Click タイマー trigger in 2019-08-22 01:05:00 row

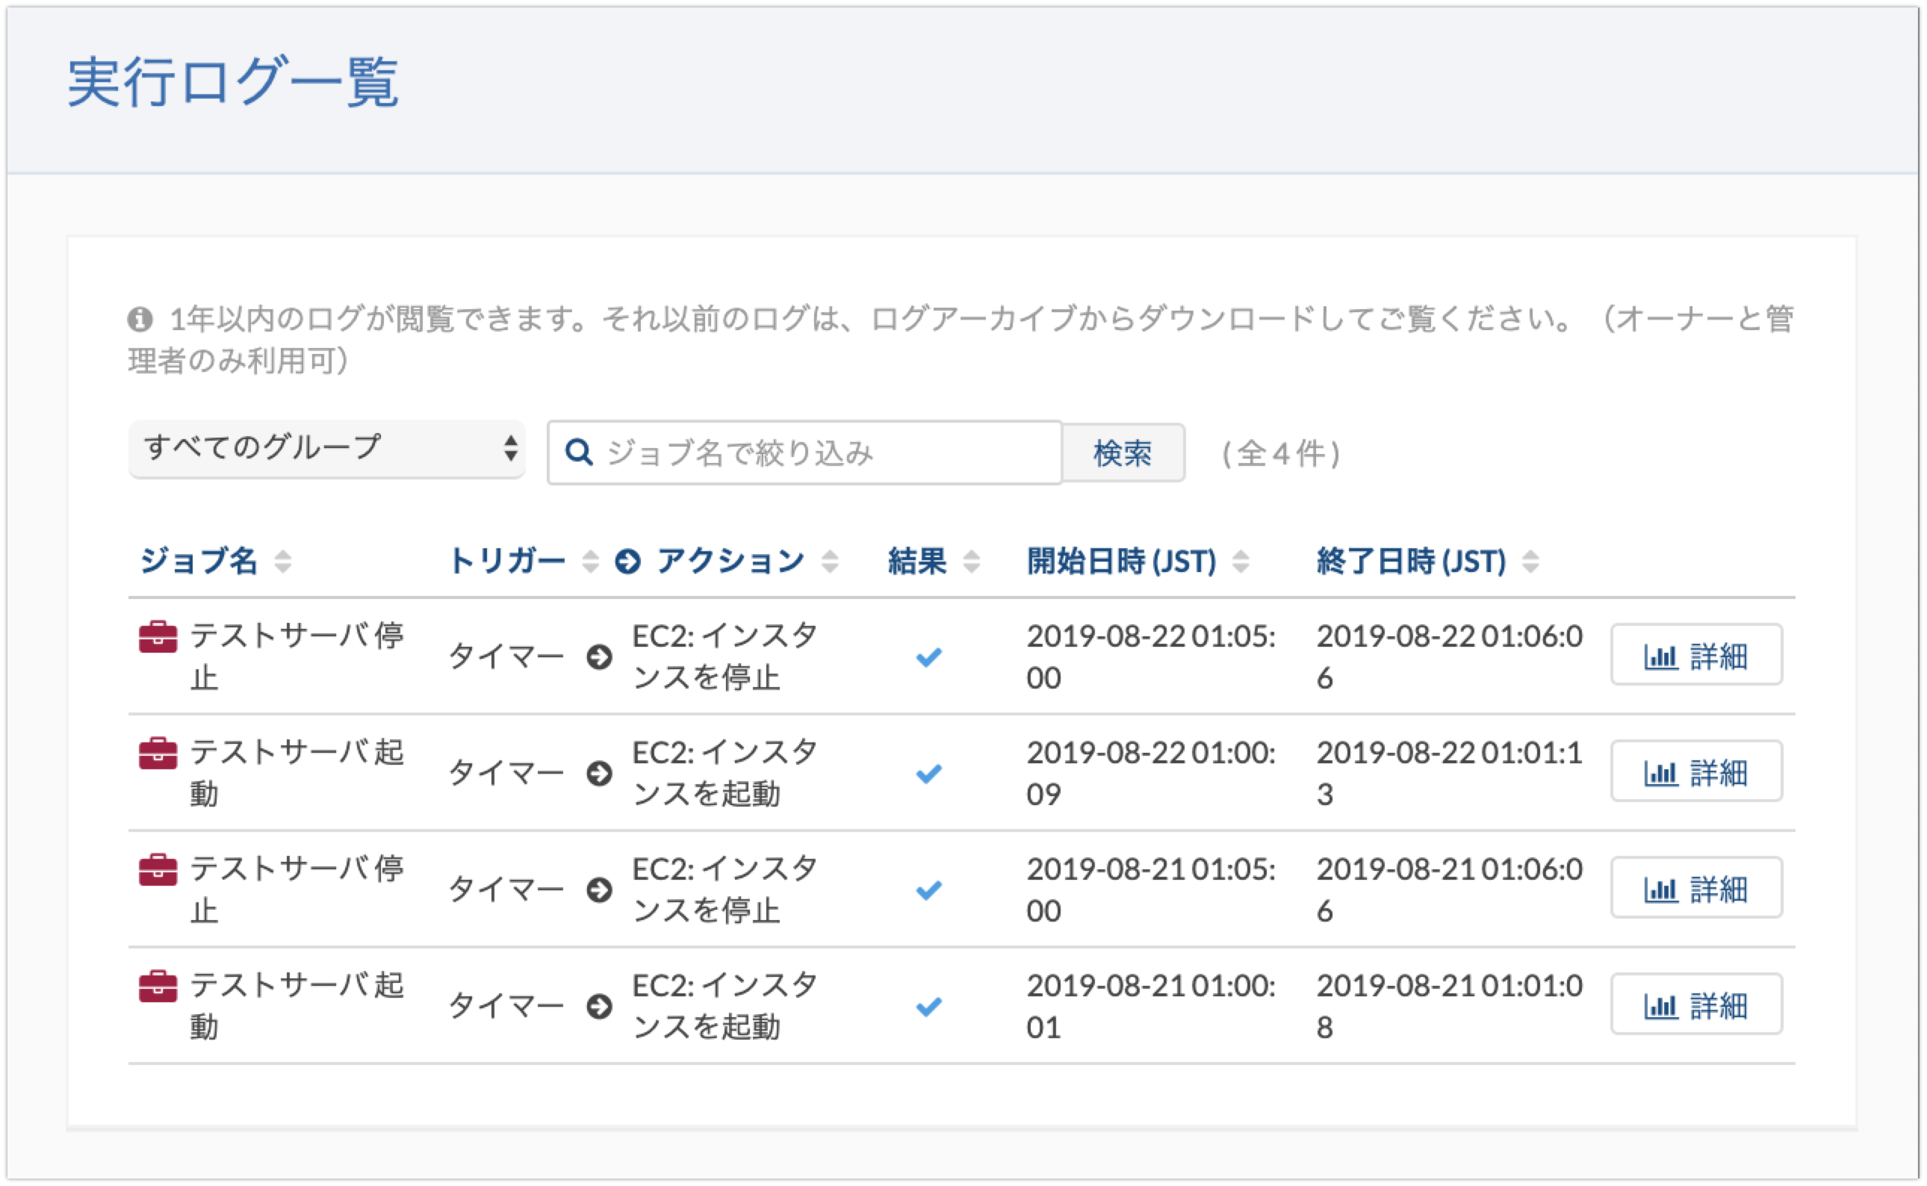(506, 657)
